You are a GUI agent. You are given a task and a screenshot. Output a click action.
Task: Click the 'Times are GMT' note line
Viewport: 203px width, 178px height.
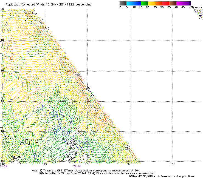[86, 171]
